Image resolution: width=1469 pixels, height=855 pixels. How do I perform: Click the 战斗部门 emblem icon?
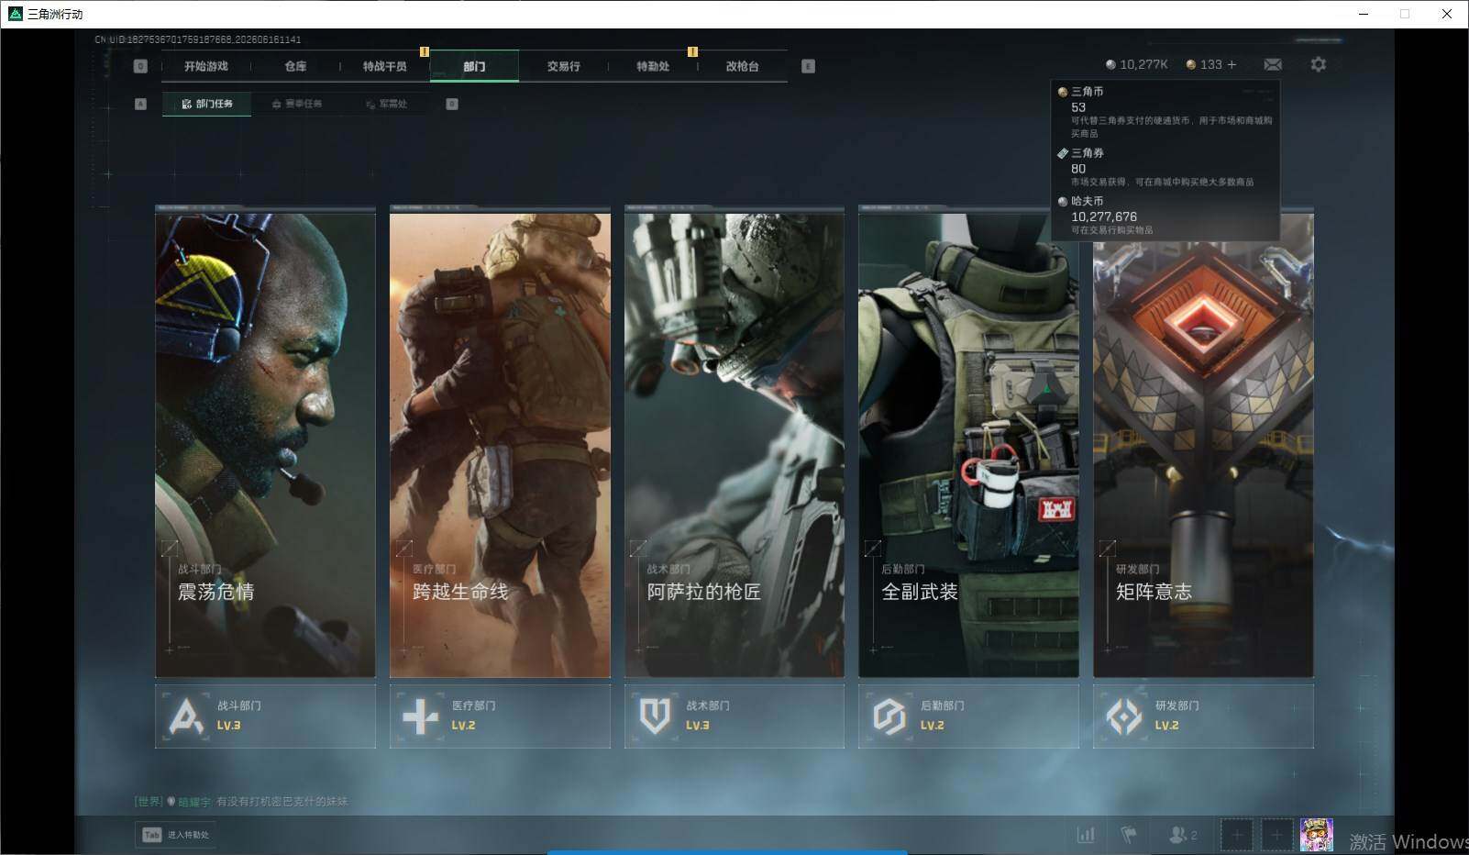(186, 716)
